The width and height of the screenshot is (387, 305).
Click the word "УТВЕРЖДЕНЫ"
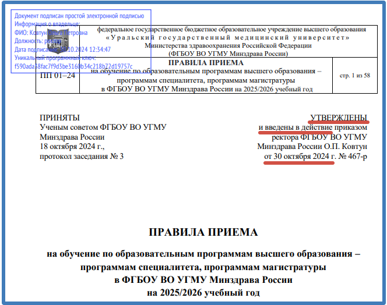[x=339, y=118]
